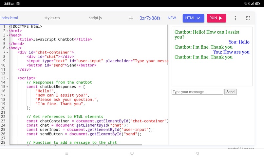The image size is (264, 158).
Task: Toggle fullscreen mode icon
Action: [x=248, y=18]
